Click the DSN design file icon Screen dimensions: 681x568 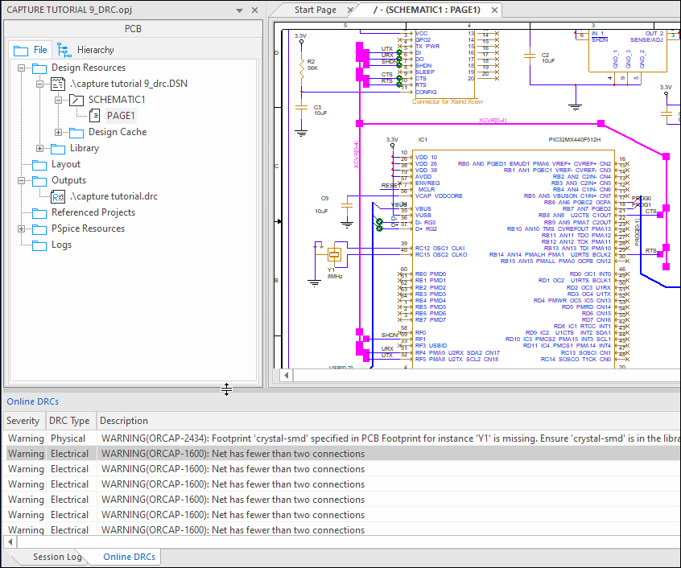coord(58,84)
